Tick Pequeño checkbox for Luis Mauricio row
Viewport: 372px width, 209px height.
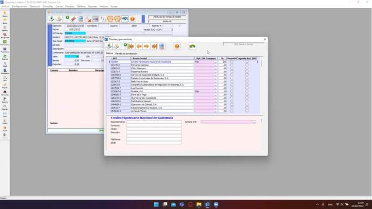(232, 88)
